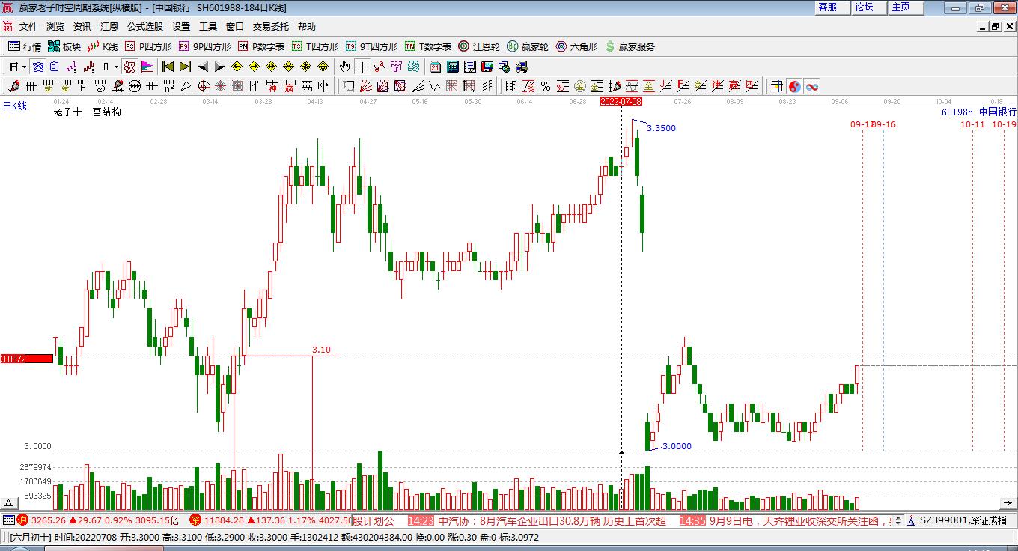Click the yellow diamond right arrow
The width and height of the screenshot is (1018, 551).
coord(254,67)
